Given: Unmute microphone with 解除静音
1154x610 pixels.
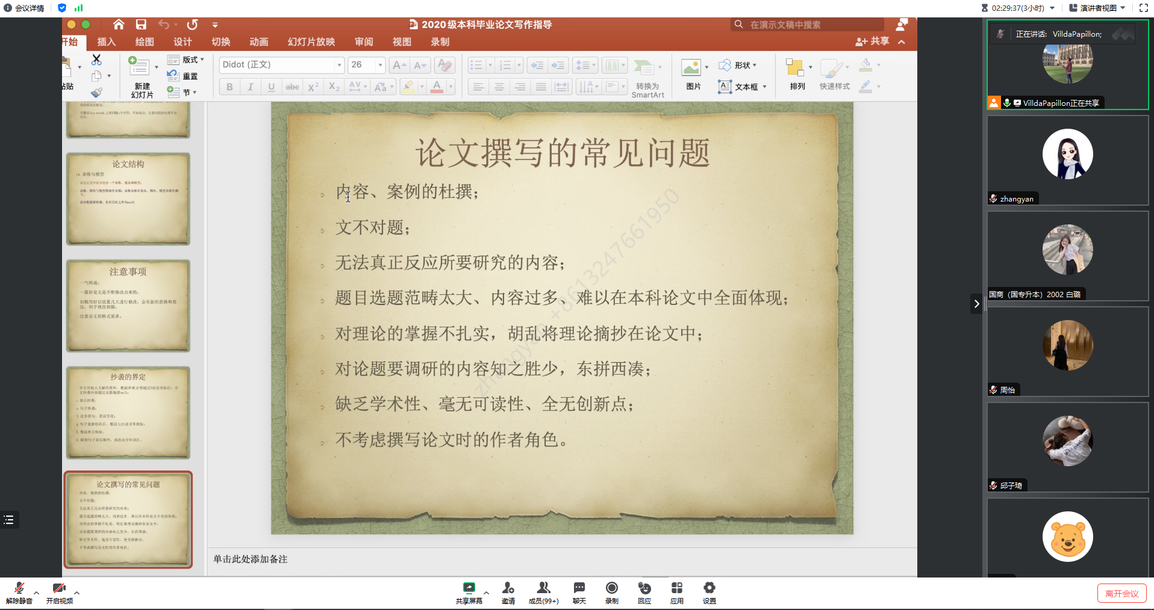Looking at the screenshot, I should point(19,592).
